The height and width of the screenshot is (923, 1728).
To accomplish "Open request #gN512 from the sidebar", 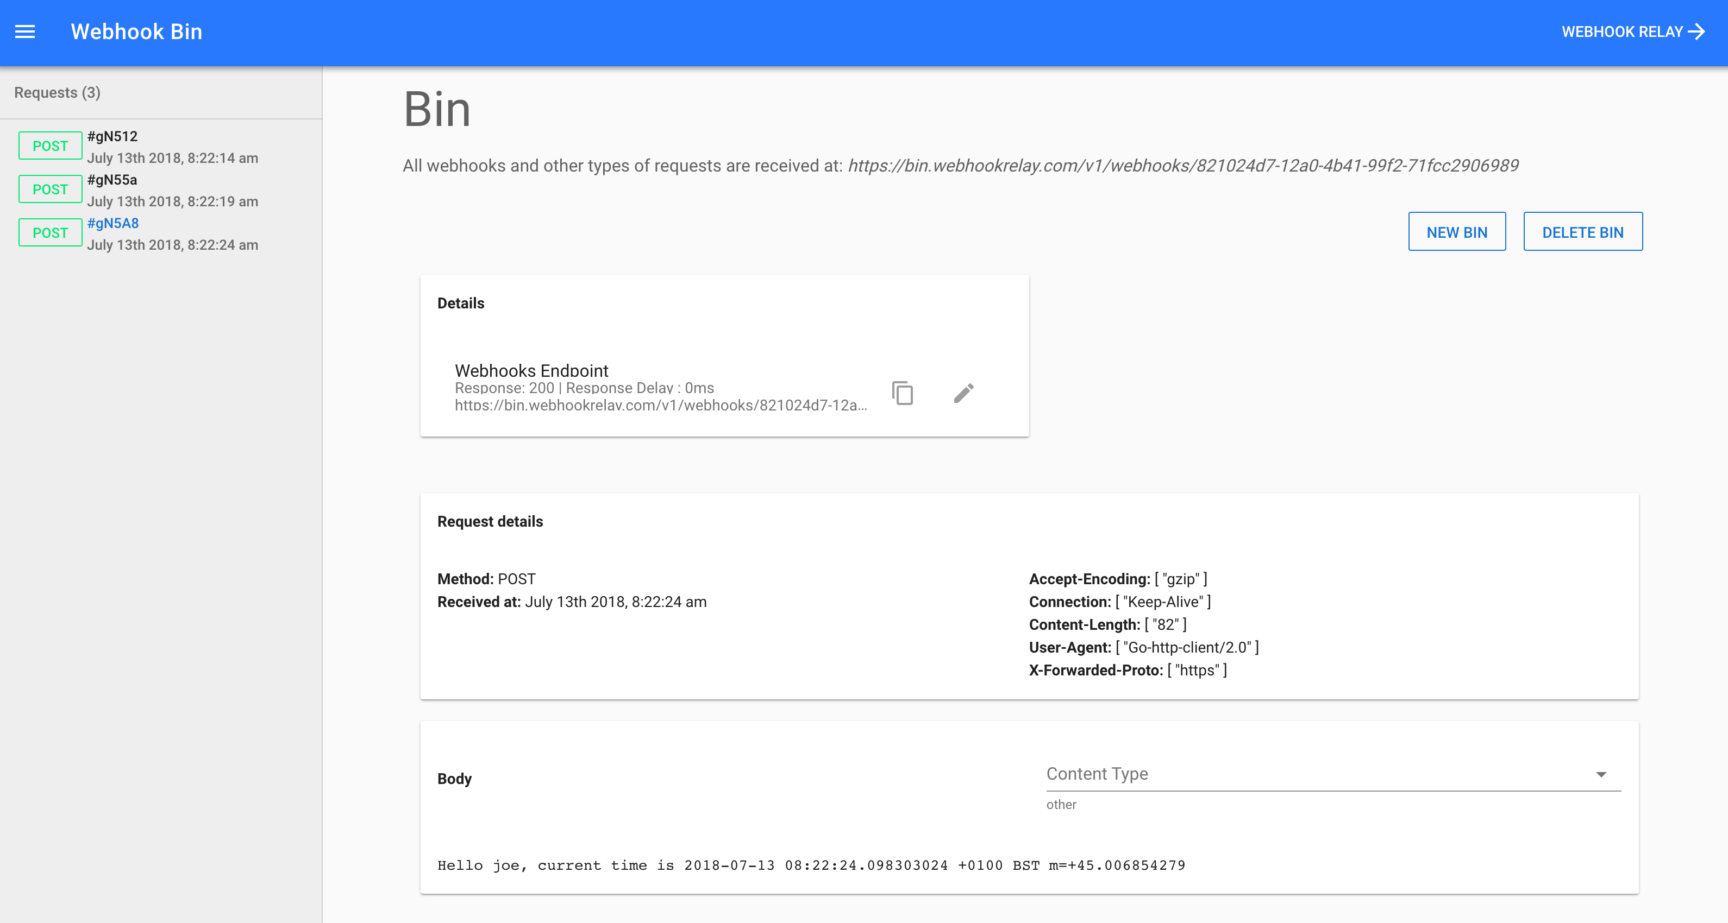I will pos(112,136).
